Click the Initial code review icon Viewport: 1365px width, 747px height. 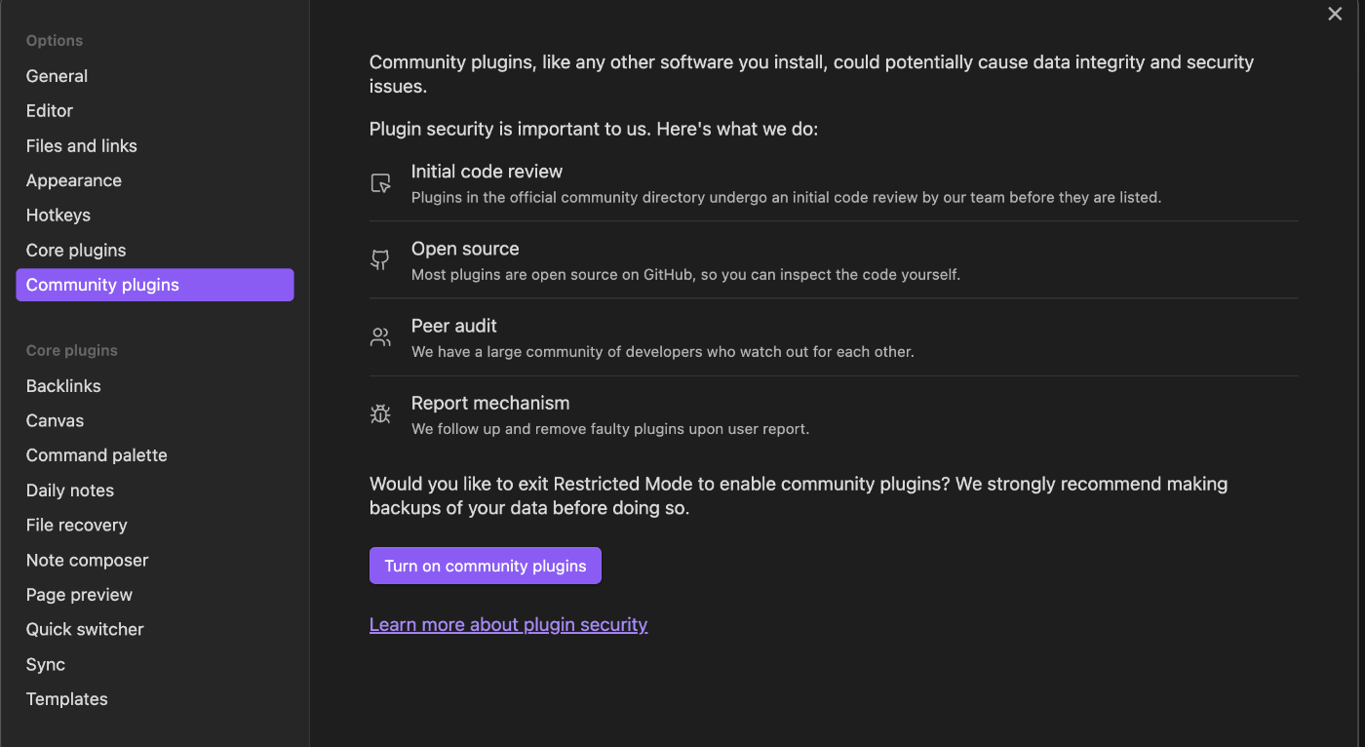tap(380, 182)
